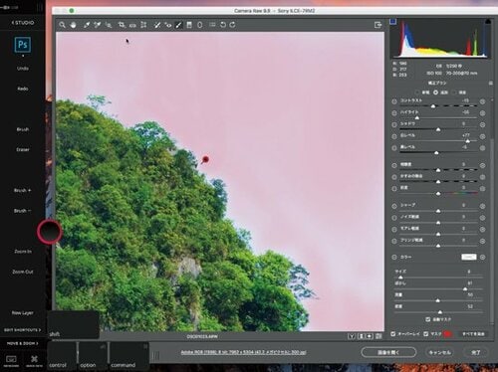498x372 pixels.
Task: Click the すべてを消去 button
Action: pyautogui.click(x=473, y=334)
